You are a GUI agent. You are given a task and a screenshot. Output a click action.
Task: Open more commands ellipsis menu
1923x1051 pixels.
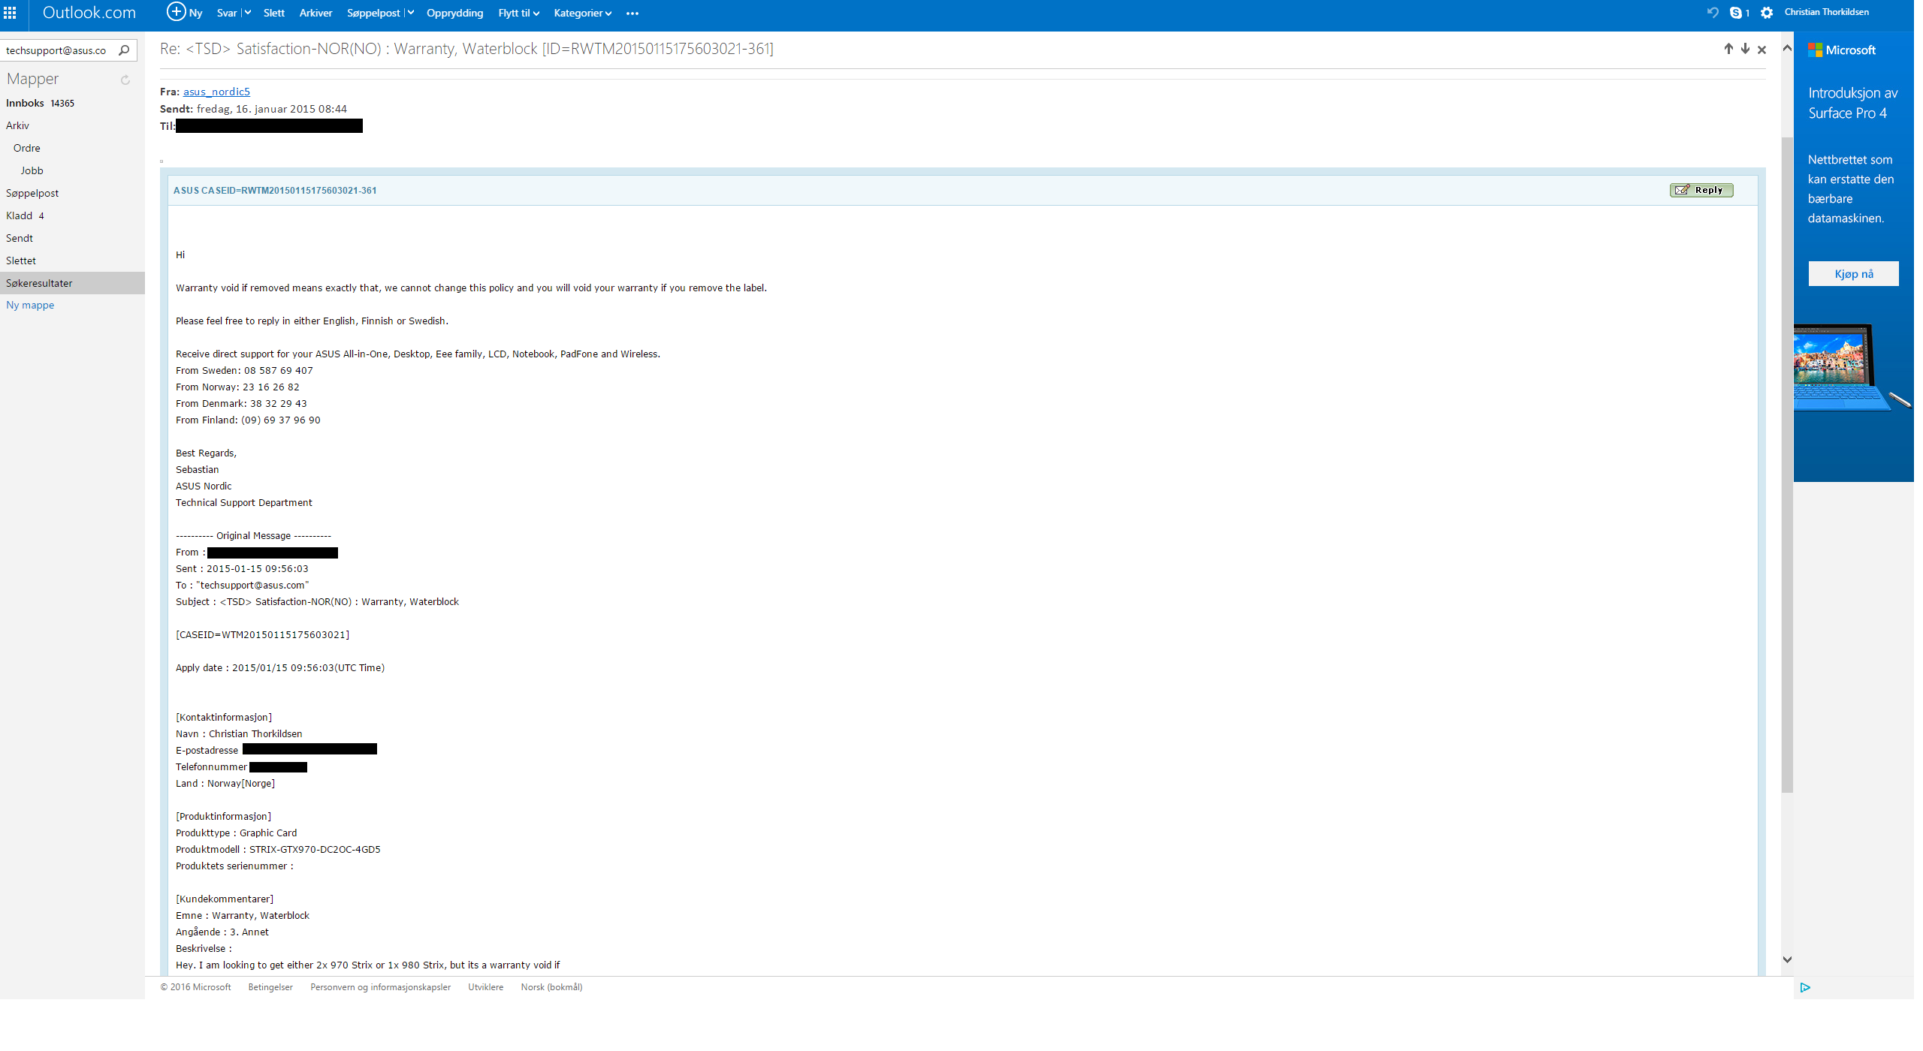[x=632, y=13]
